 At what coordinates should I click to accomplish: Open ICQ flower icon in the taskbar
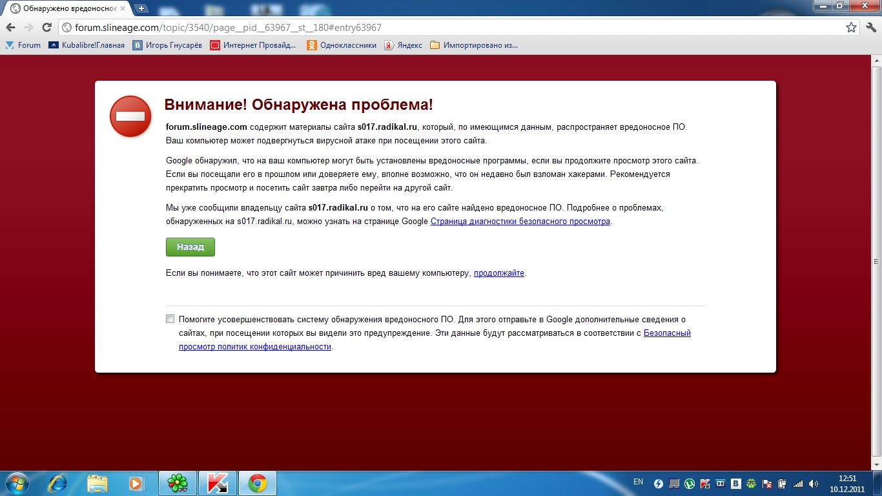pyautogui.click(x=177, y=483)
